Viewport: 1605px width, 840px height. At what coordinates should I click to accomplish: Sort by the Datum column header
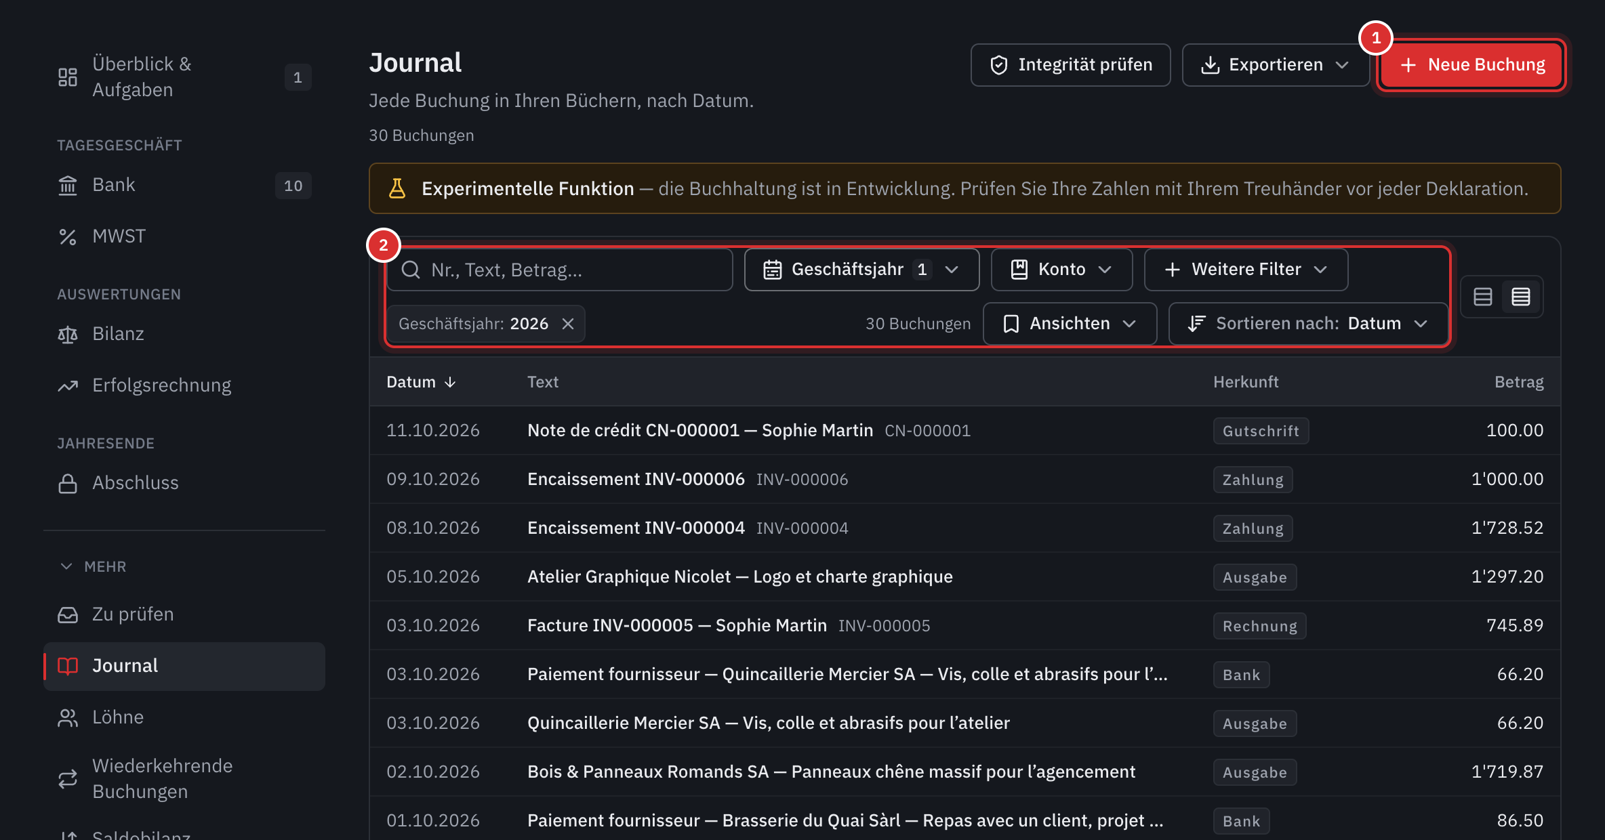(x=420, y=382)
